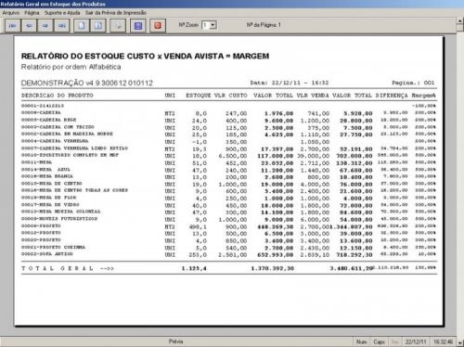Click the subtitle Relatório por ordem Alfabética
The height and width of the screenshot is (347, 464).
click(x=71, y=67)
